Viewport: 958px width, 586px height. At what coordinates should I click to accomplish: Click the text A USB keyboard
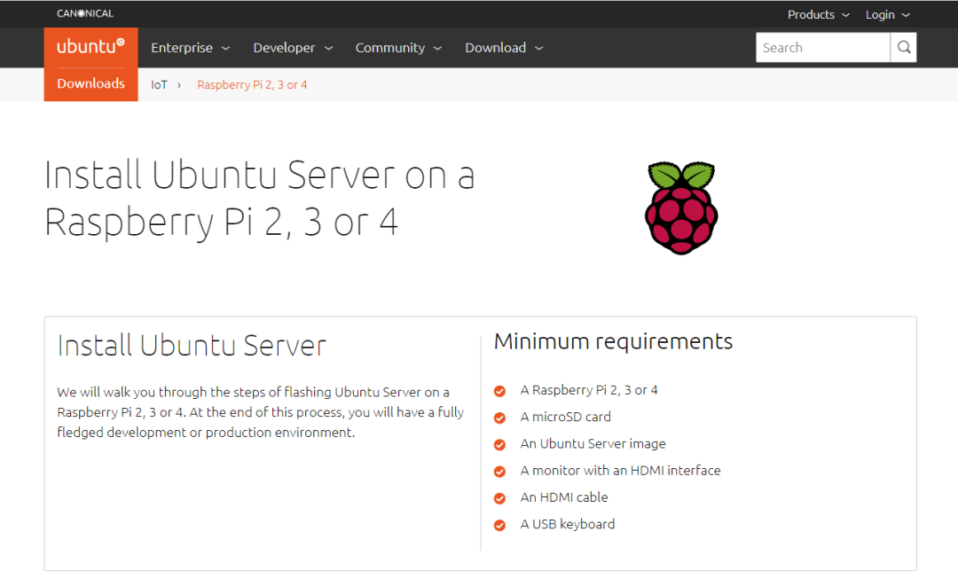click(567, 524)
